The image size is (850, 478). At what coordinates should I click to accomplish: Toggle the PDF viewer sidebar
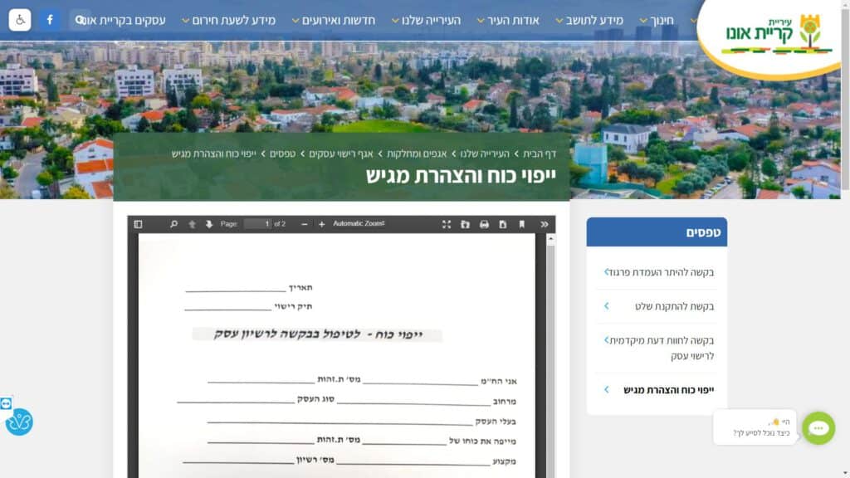[x=138, y=224]
